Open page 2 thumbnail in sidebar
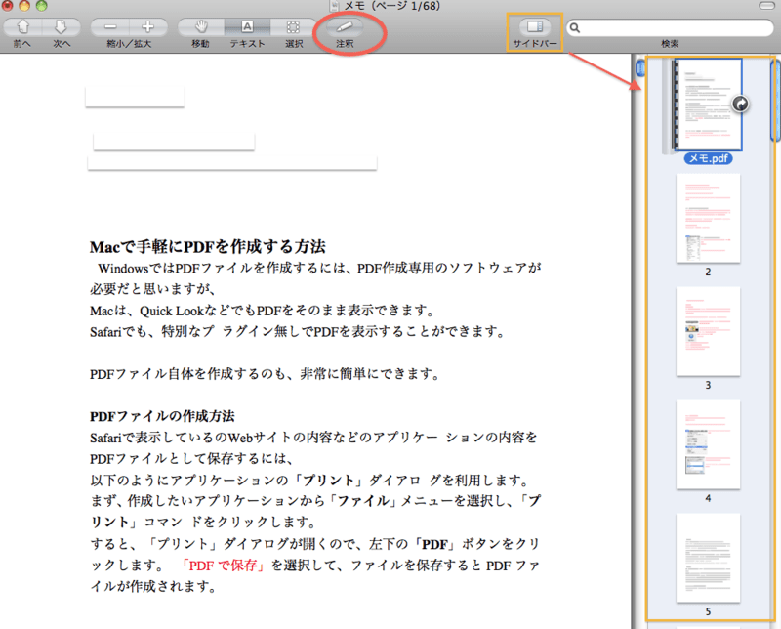Image resolution: width=781 pixels, height=629 pixels. click(x=708, y=218)
